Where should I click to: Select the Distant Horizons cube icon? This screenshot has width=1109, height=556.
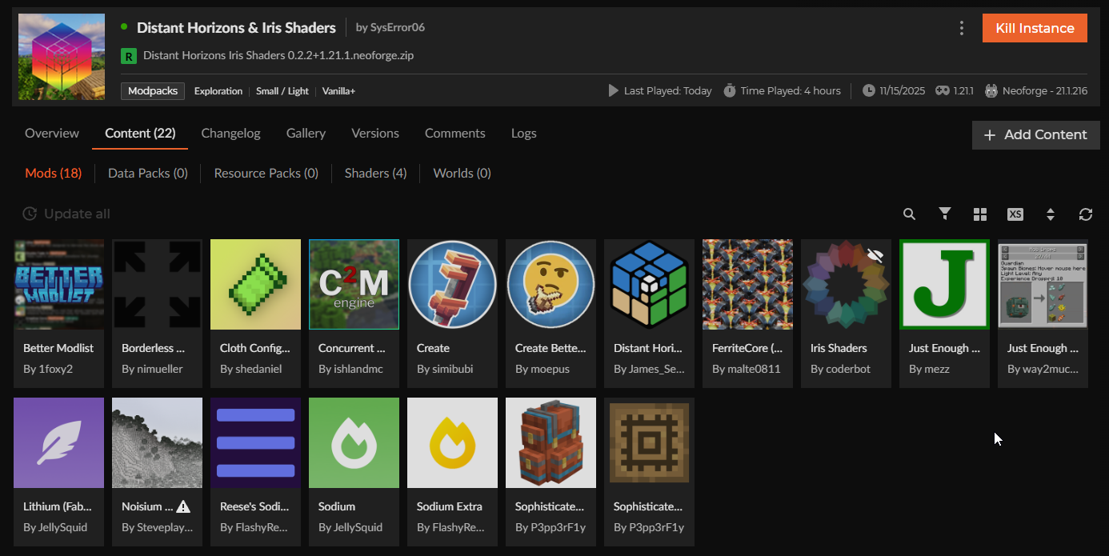tap(650, 284)
